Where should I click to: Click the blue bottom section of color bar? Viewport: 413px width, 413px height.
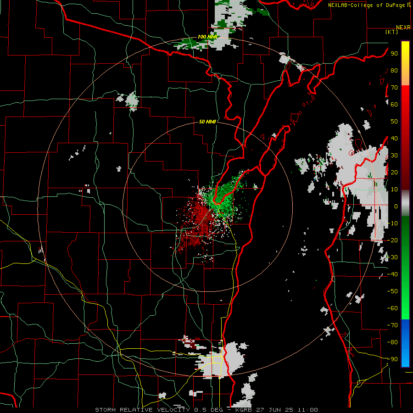pos(405,343)
